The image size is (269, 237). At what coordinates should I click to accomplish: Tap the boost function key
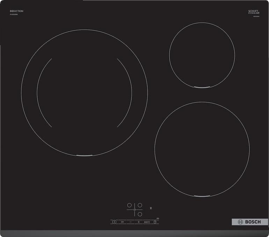(x=147, y=222)
